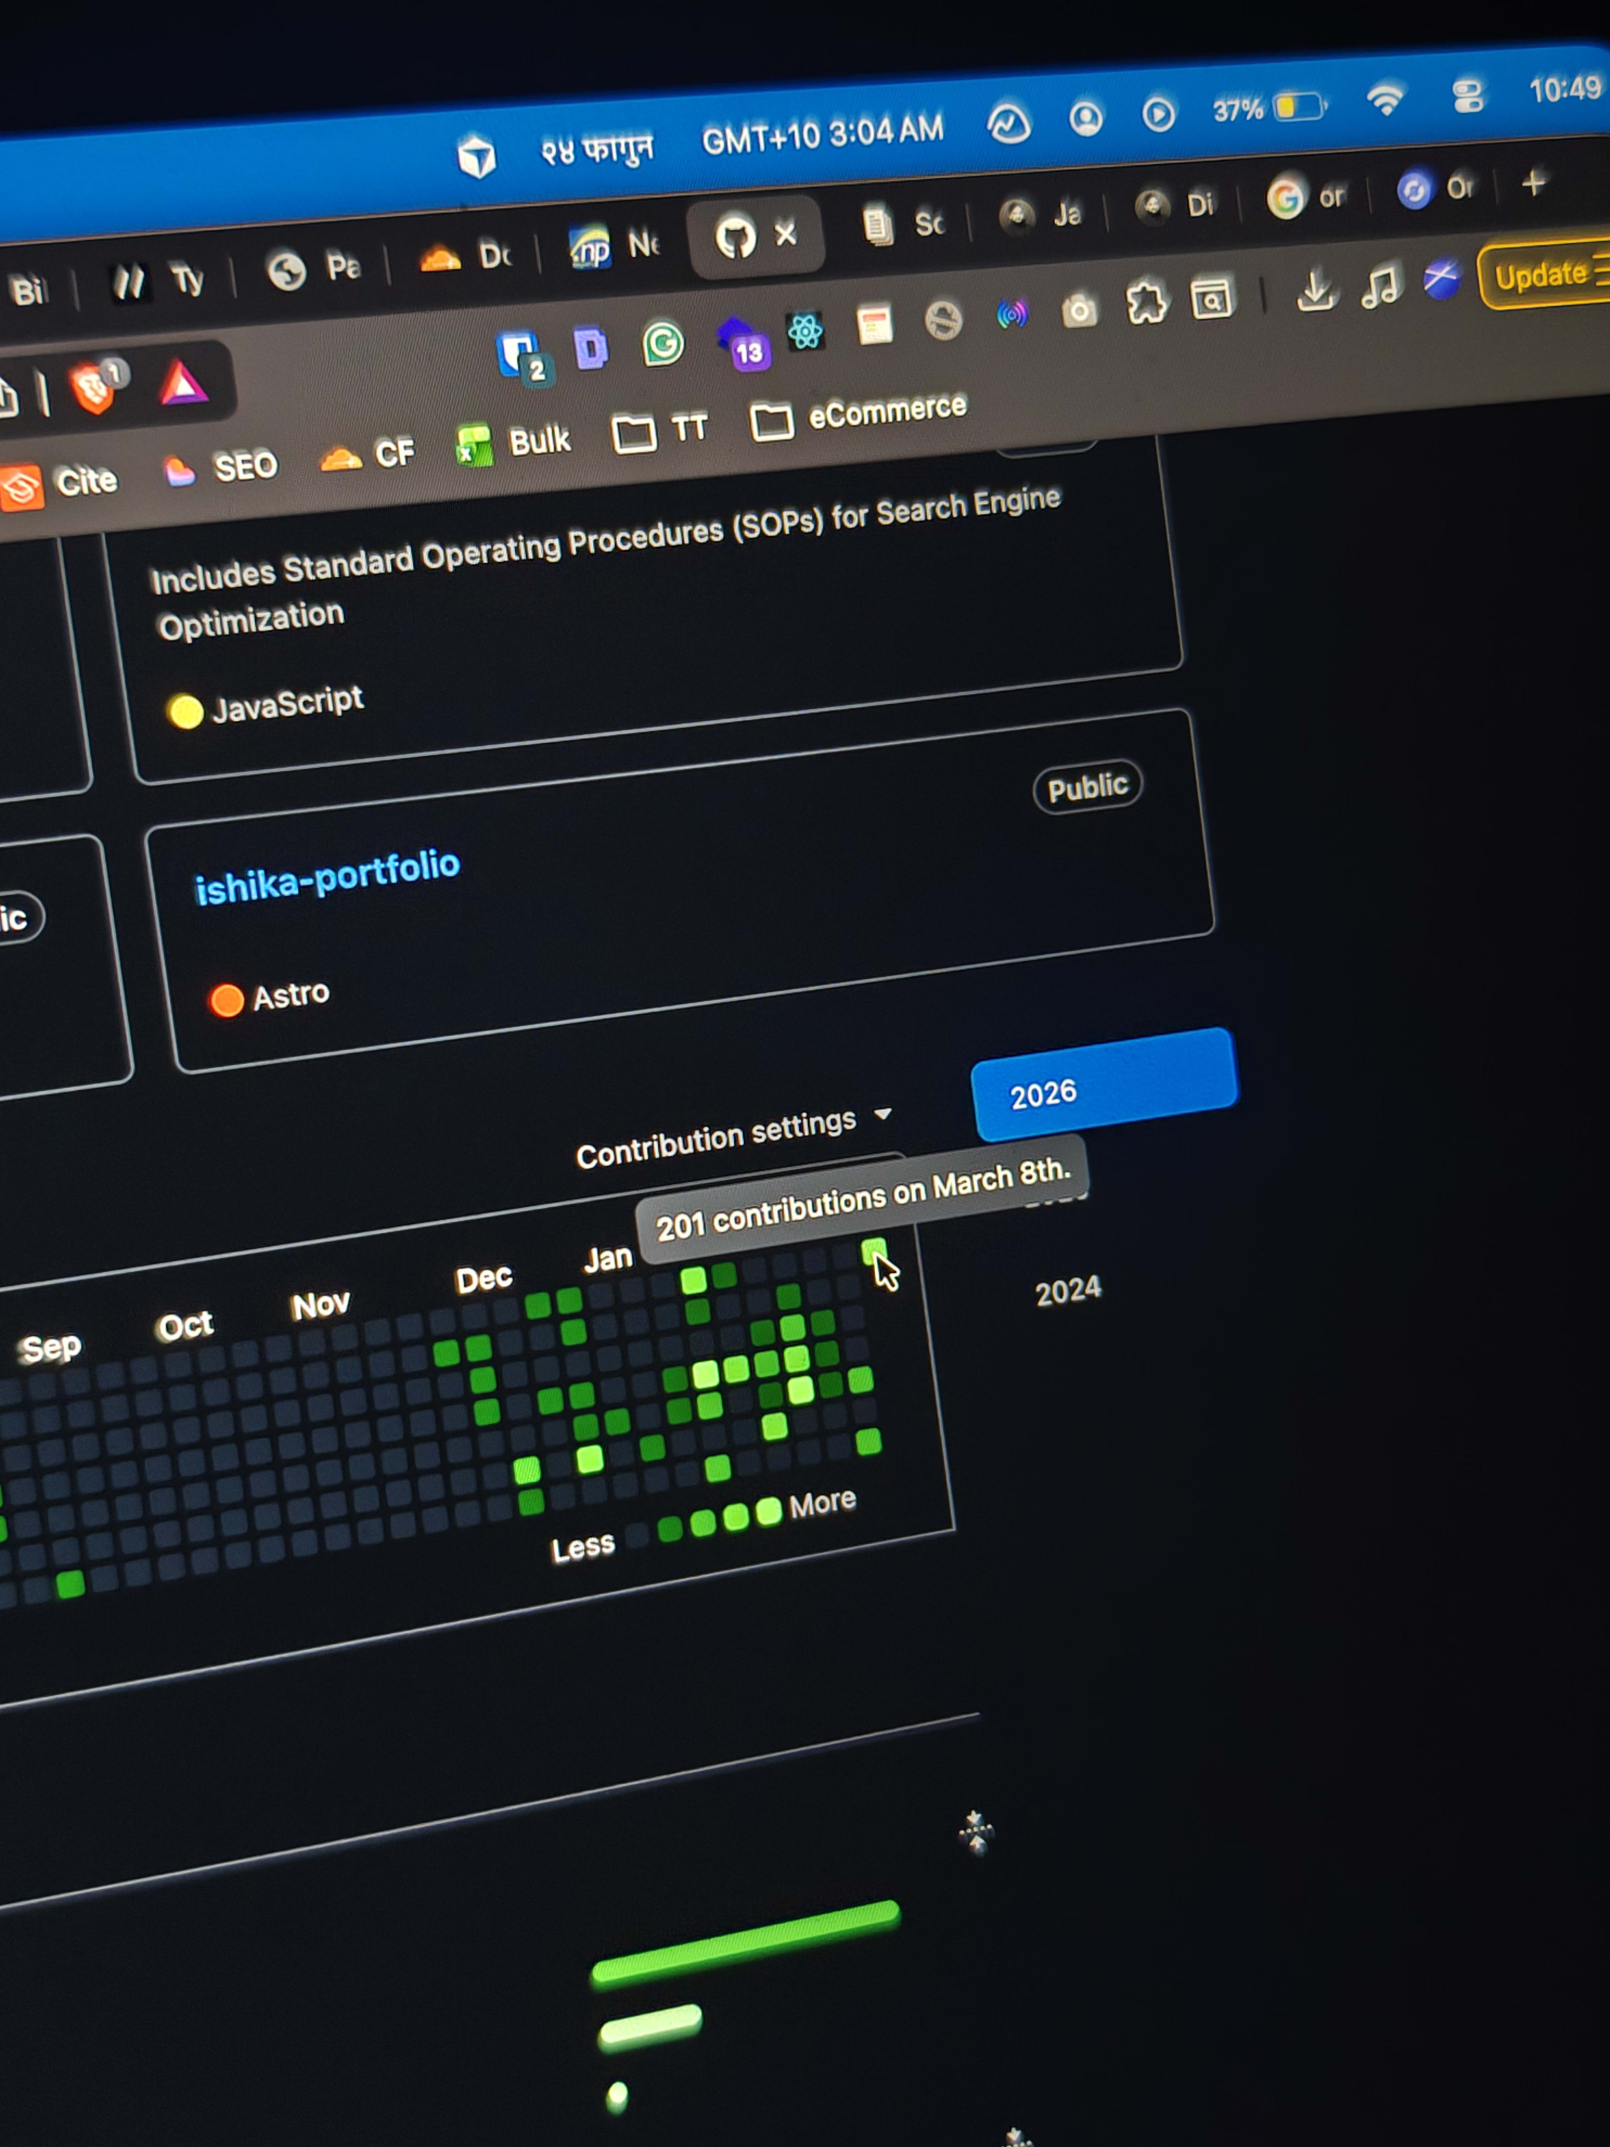Click the battery 37% indicator
The image size is (1610, 2147).
click(1269, 108)
